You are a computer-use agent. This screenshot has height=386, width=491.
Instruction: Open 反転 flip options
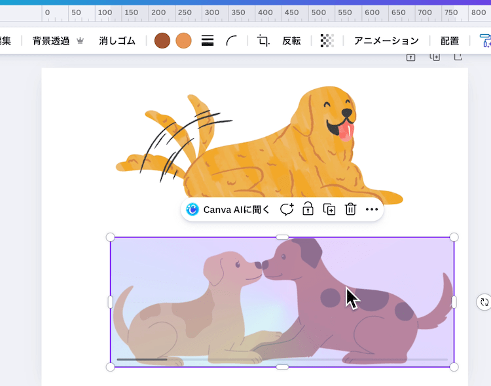(291, 41)
